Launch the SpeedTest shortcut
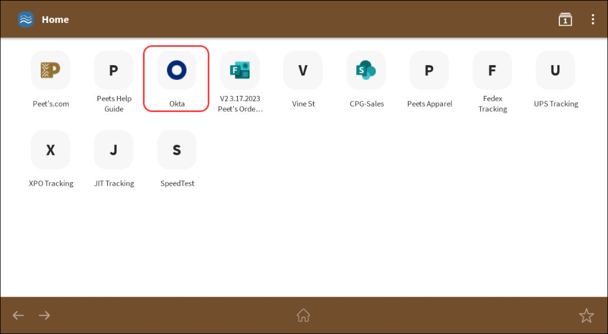Screen dimensions: 608x334 pos(176,149)
